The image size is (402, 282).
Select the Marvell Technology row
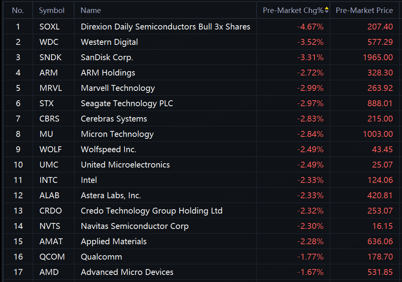(x=201, y=88)
